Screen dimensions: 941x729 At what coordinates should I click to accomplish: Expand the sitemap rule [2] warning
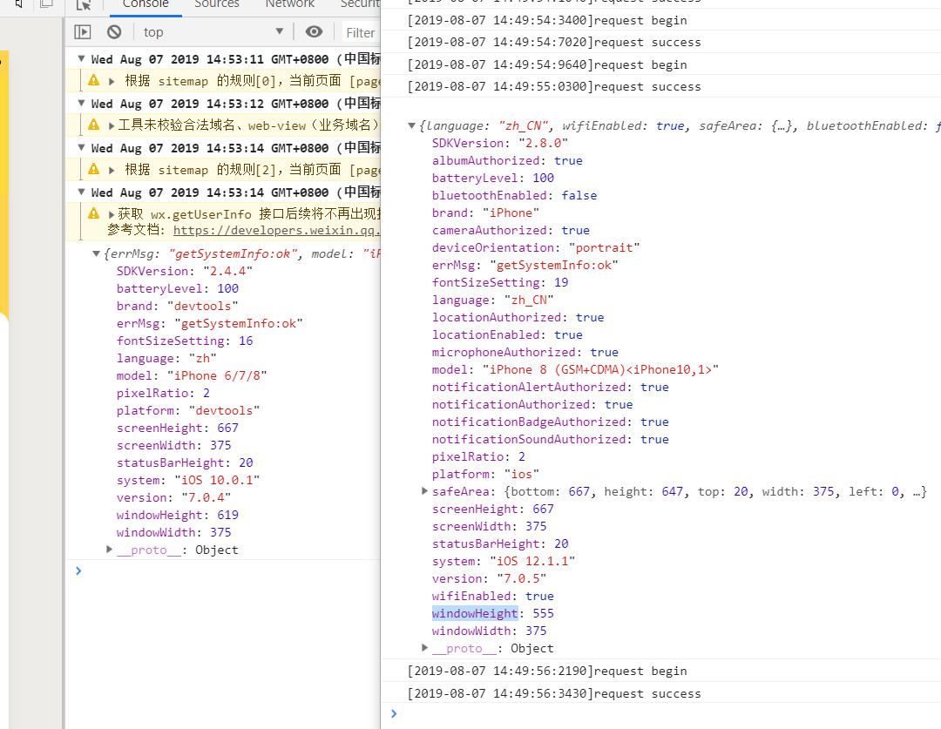(x=112, y=170)
